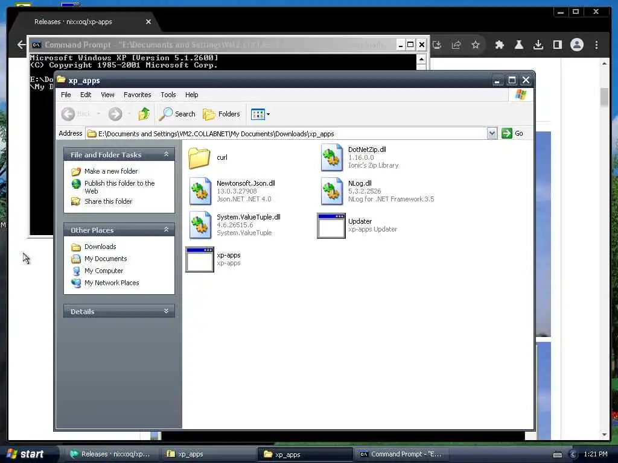The image size is (618, 463).
Task: Click the xp_apps window title bar folder icon
Action: [x=61, y=80]
